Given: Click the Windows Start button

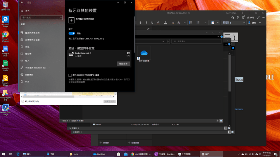Looking at the screenshot, I should (x=4, y=154).
